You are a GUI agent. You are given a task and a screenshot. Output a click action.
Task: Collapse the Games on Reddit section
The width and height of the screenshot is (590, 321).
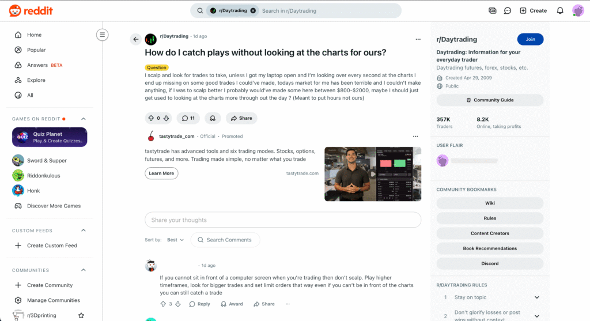tap(83, 119)
